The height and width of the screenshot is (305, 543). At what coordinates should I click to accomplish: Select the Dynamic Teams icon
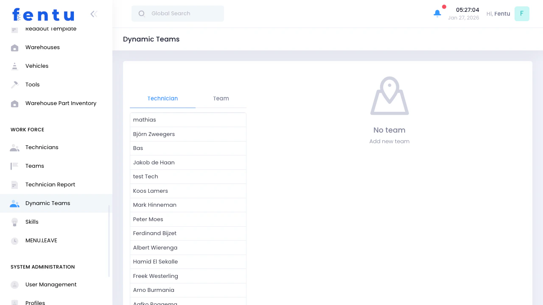(14, 203)
